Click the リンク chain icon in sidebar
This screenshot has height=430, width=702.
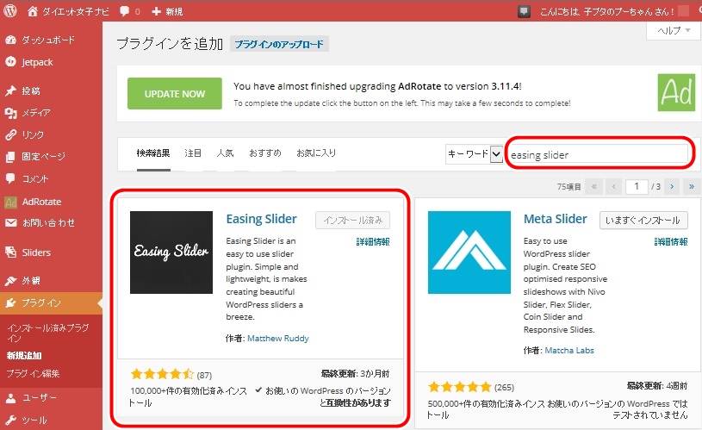10,134
